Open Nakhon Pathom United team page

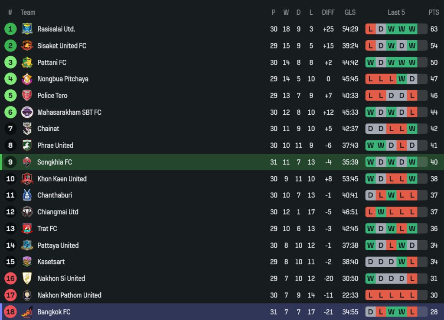pos(69,295)
